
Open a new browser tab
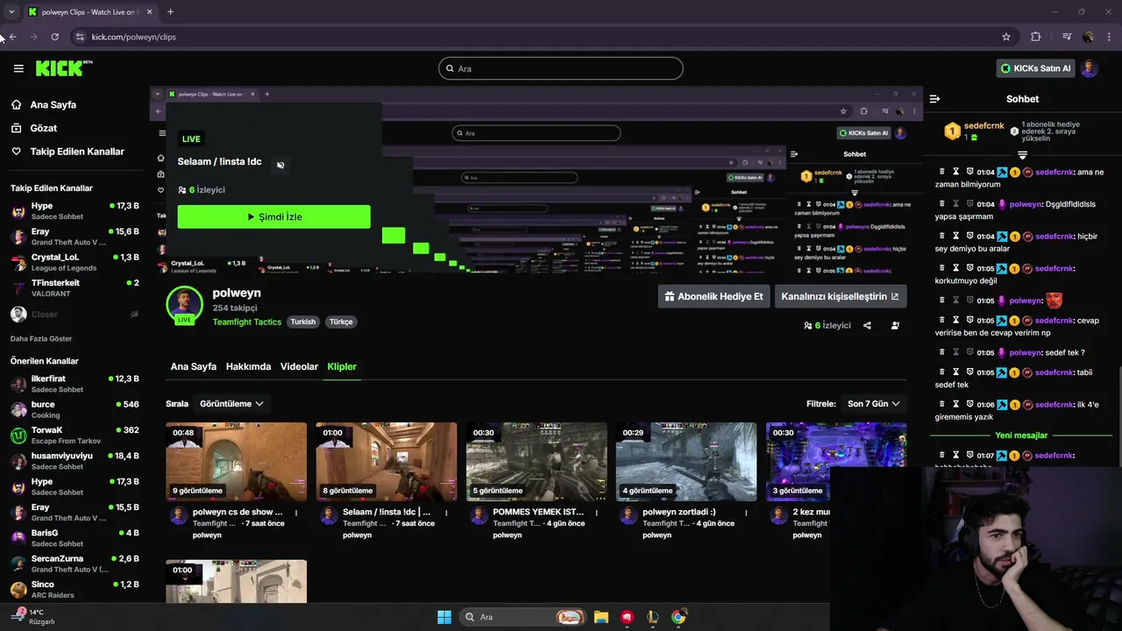(x=170, y=11)
